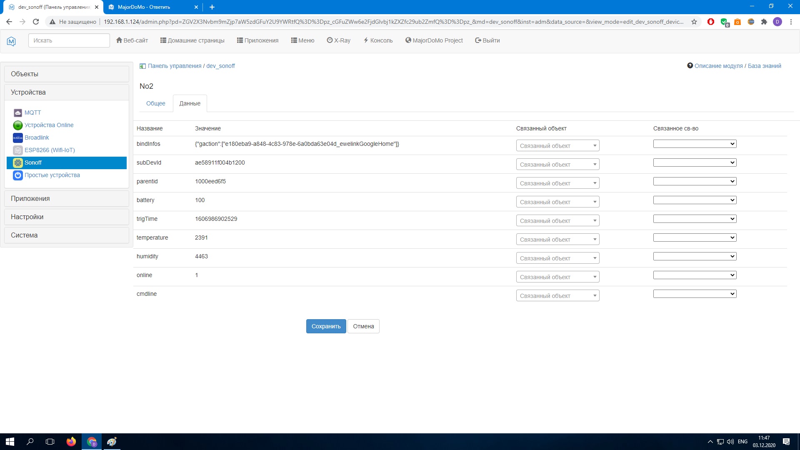Open the Консоль menu item
The width and height of the screenshot is (800, 450).
(378, 40)
